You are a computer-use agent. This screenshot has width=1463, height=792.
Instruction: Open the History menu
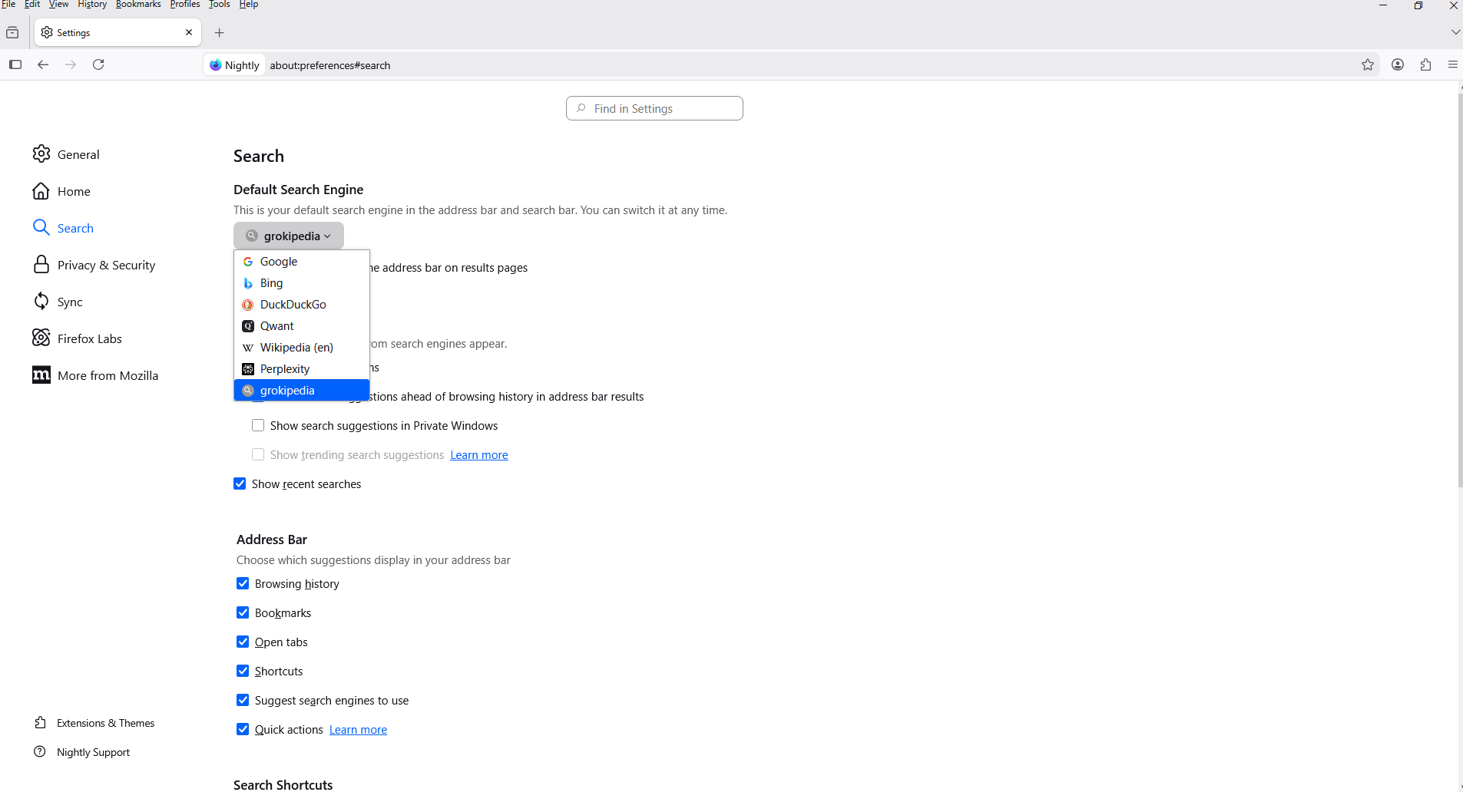92,5
